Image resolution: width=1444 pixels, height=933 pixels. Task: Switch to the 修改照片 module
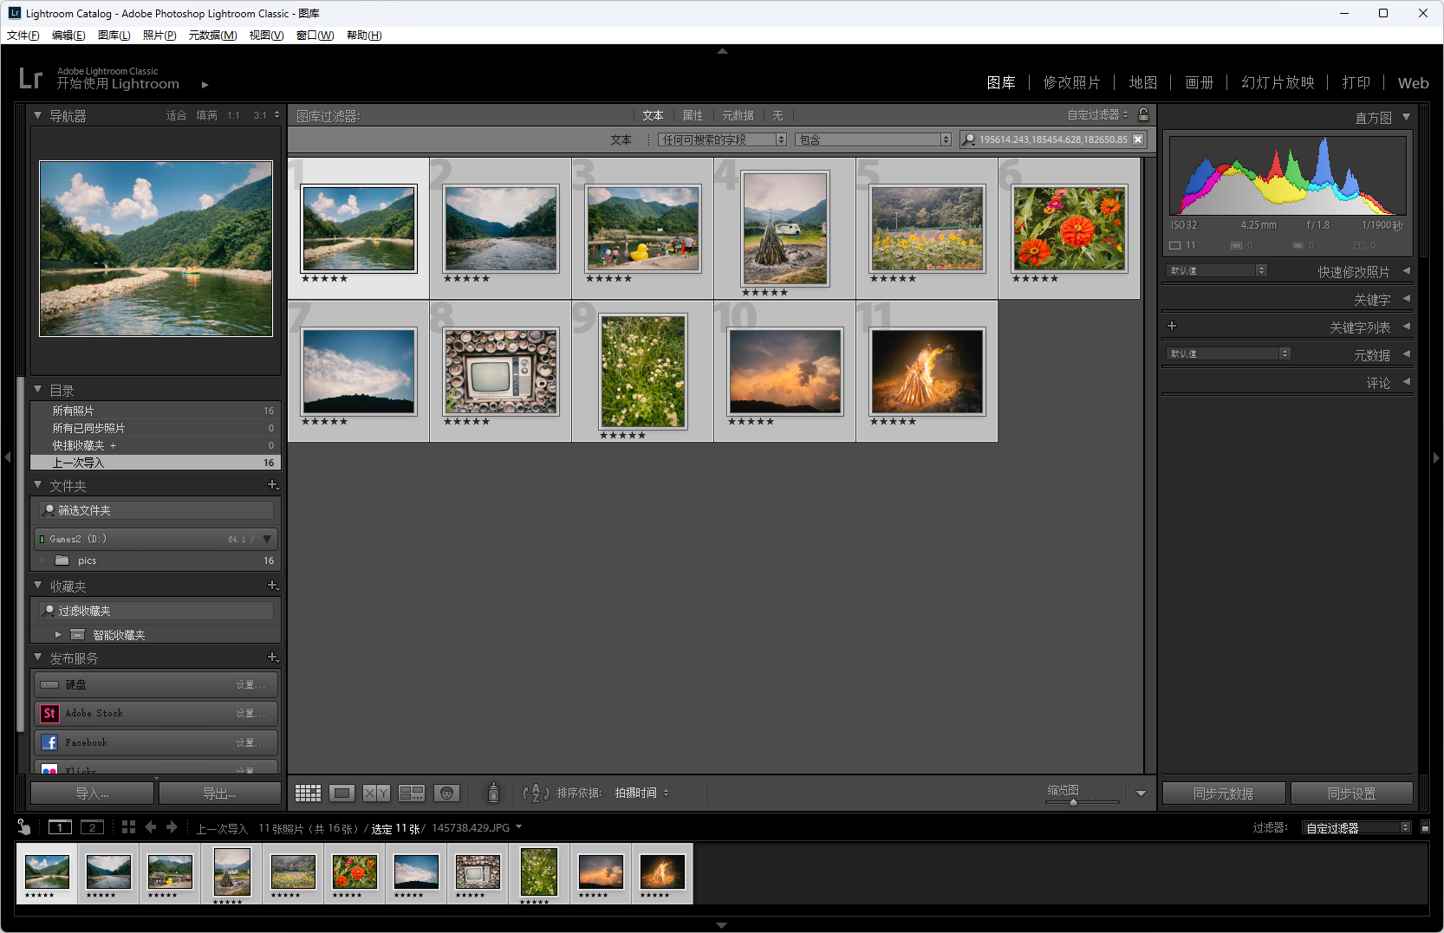click(1071, 82)
